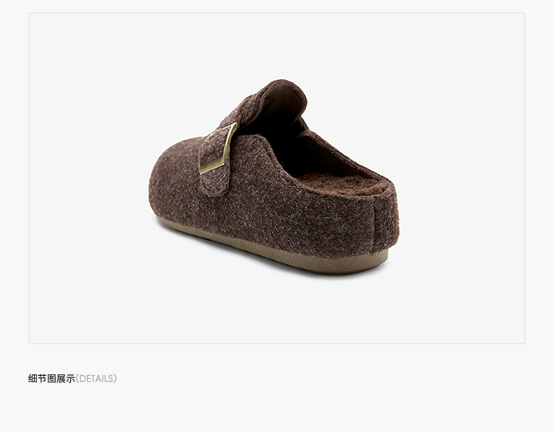Click empty space left of the shoe in frame

click(89, 176)
